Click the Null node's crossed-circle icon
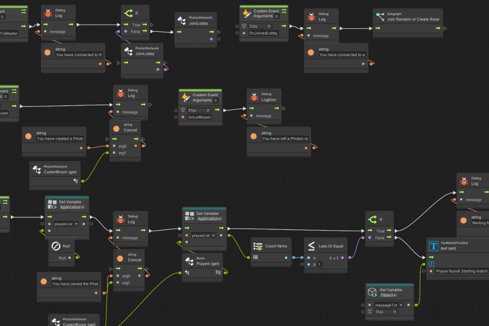The image size is (489, 326). pos(55,246)
